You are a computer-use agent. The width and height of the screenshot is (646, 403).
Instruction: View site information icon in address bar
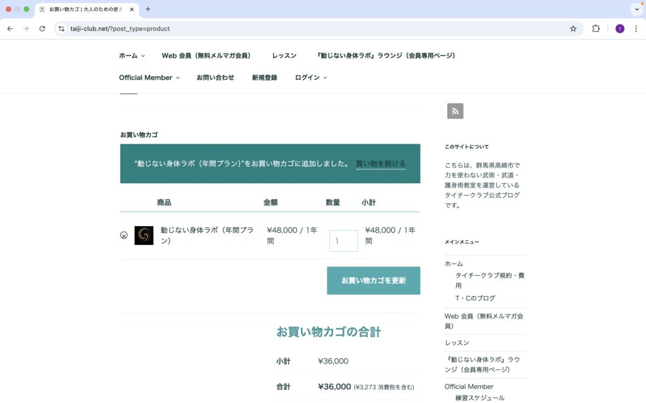click(x=61, y=28)
